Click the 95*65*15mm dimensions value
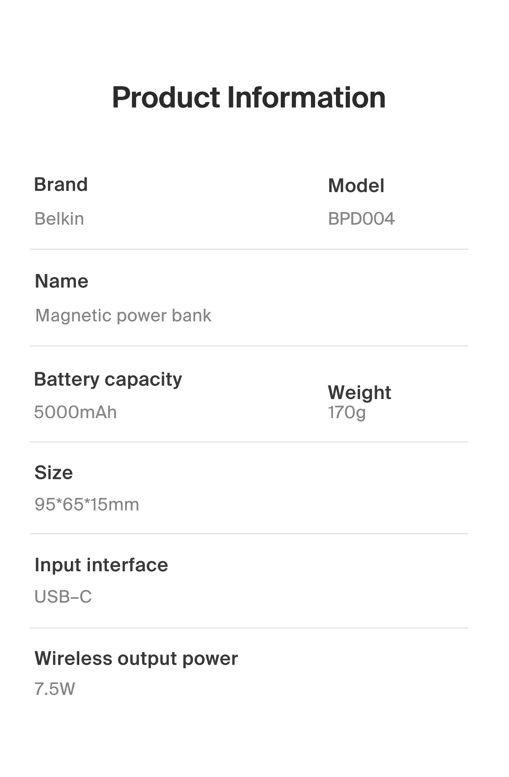Image resolution: width=509 pixels, height=777 pixels. pyautogui.click(x=87, y=505)
